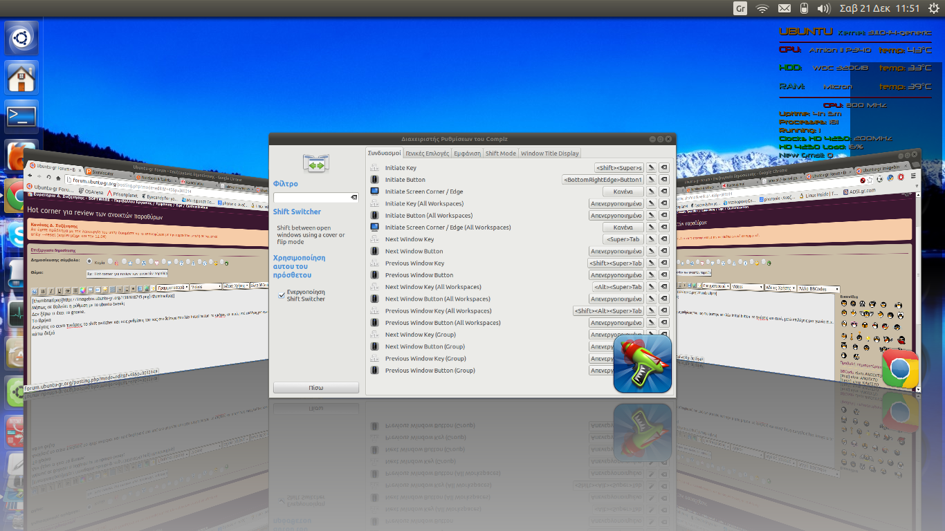The height and width of the screenshot is (531, 945).
Task: Click edit icon beside Next Window Key
Action: click(651, 239)
